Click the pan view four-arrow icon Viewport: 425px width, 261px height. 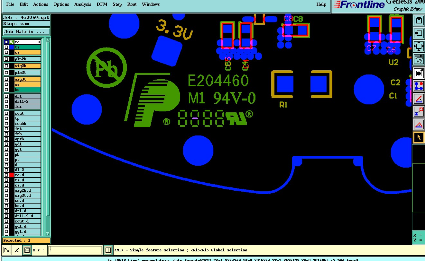419,46
